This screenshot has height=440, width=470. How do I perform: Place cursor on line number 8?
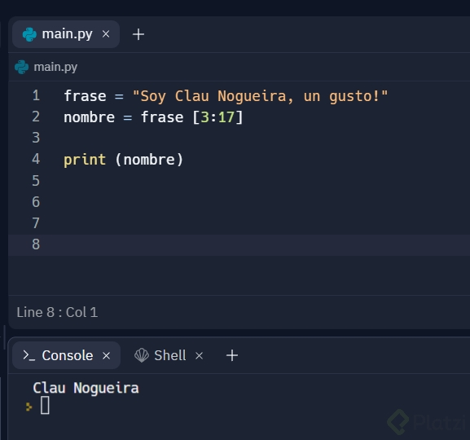[36, 244]
